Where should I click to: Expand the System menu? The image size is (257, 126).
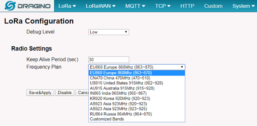pos(243,6)
